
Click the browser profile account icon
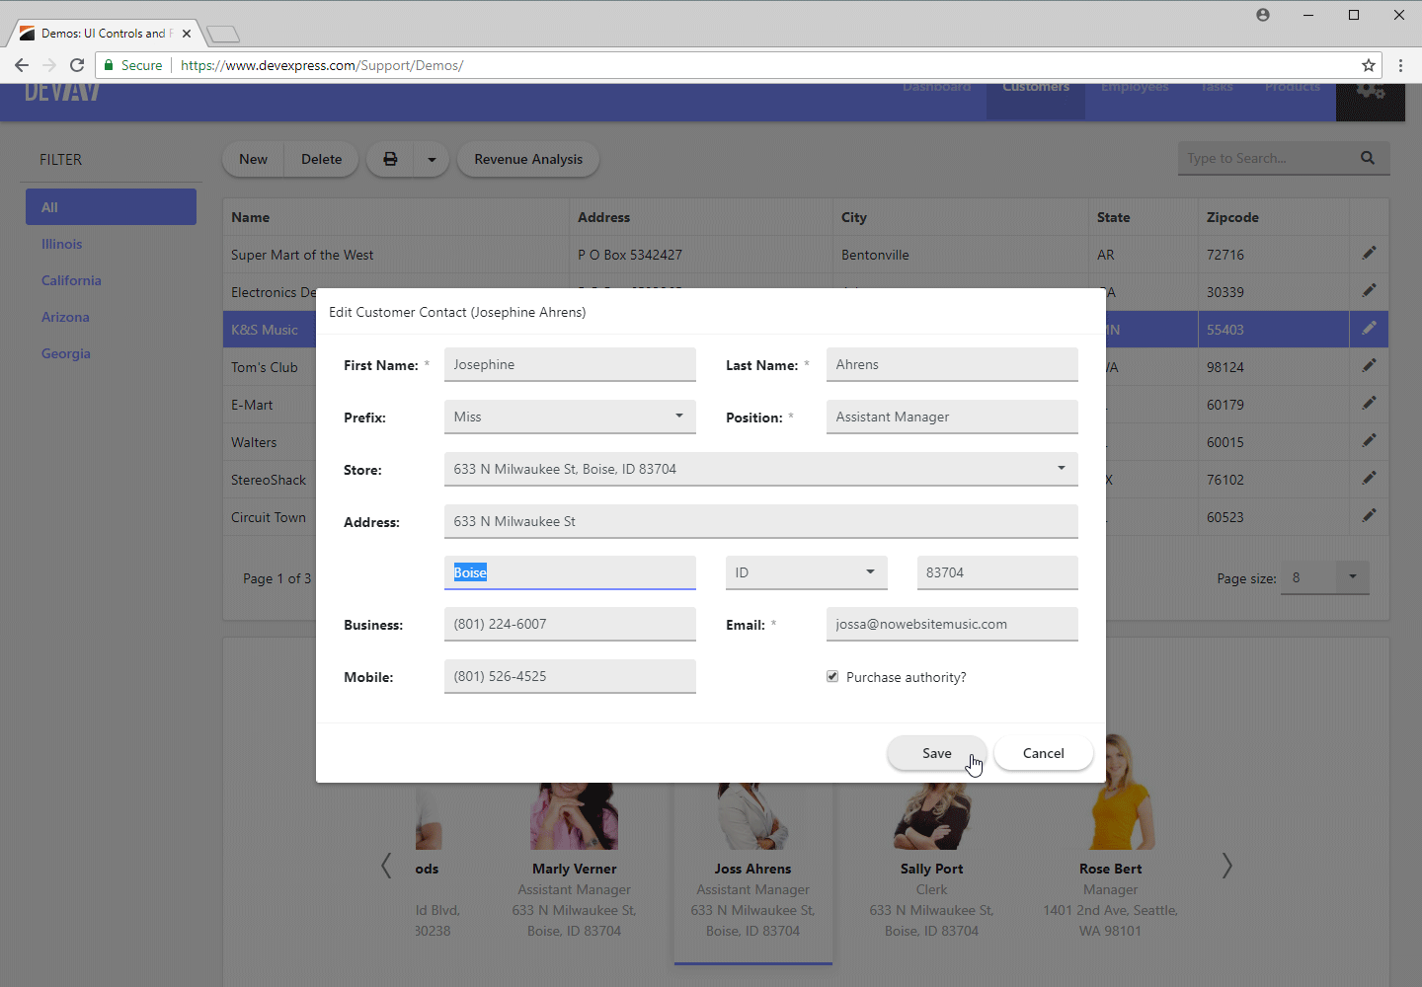1262,15
